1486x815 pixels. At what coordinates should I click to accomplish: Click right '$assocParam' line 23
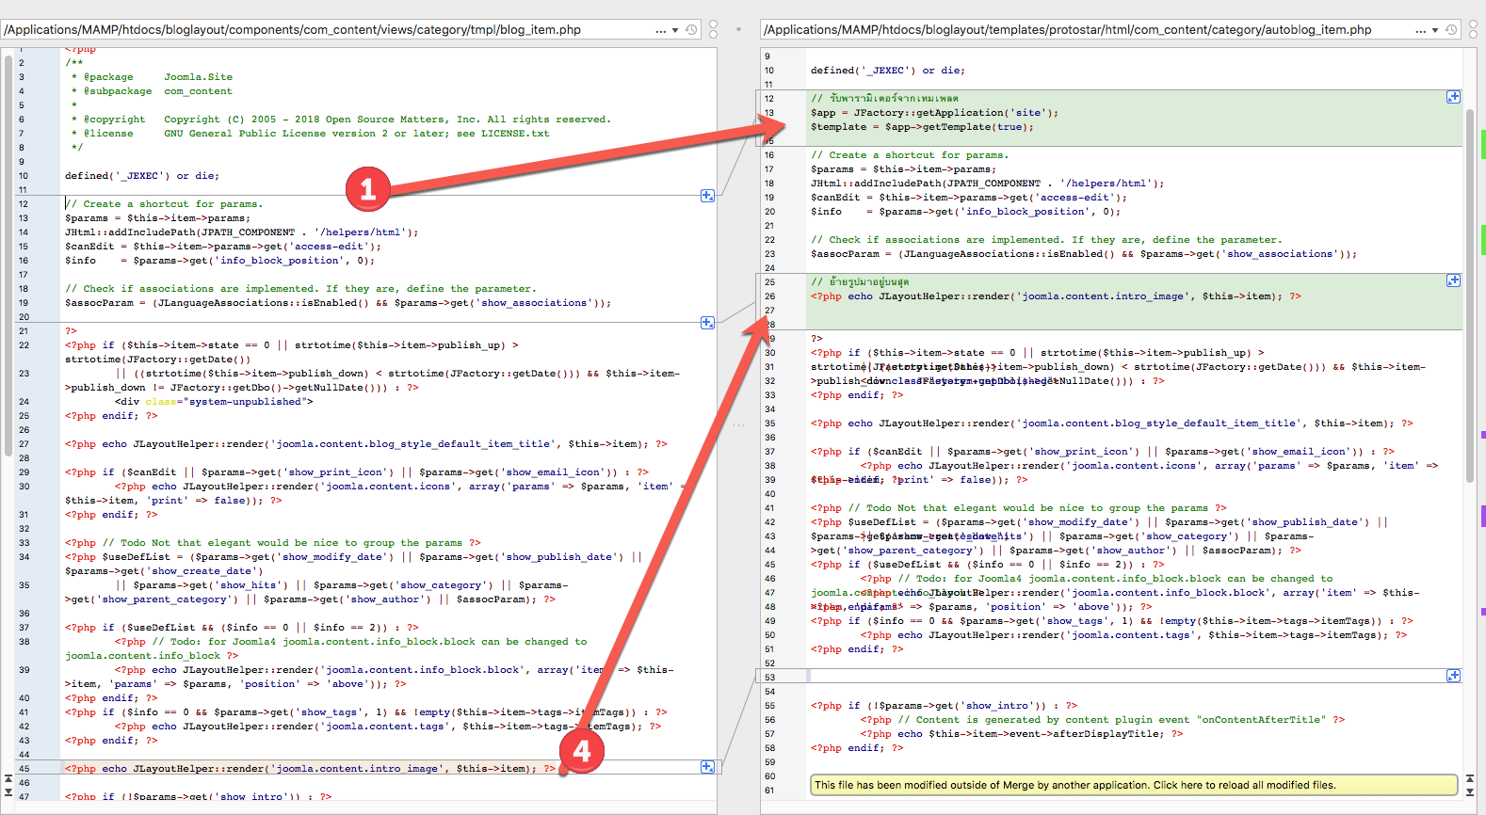tap(1084, 254)
